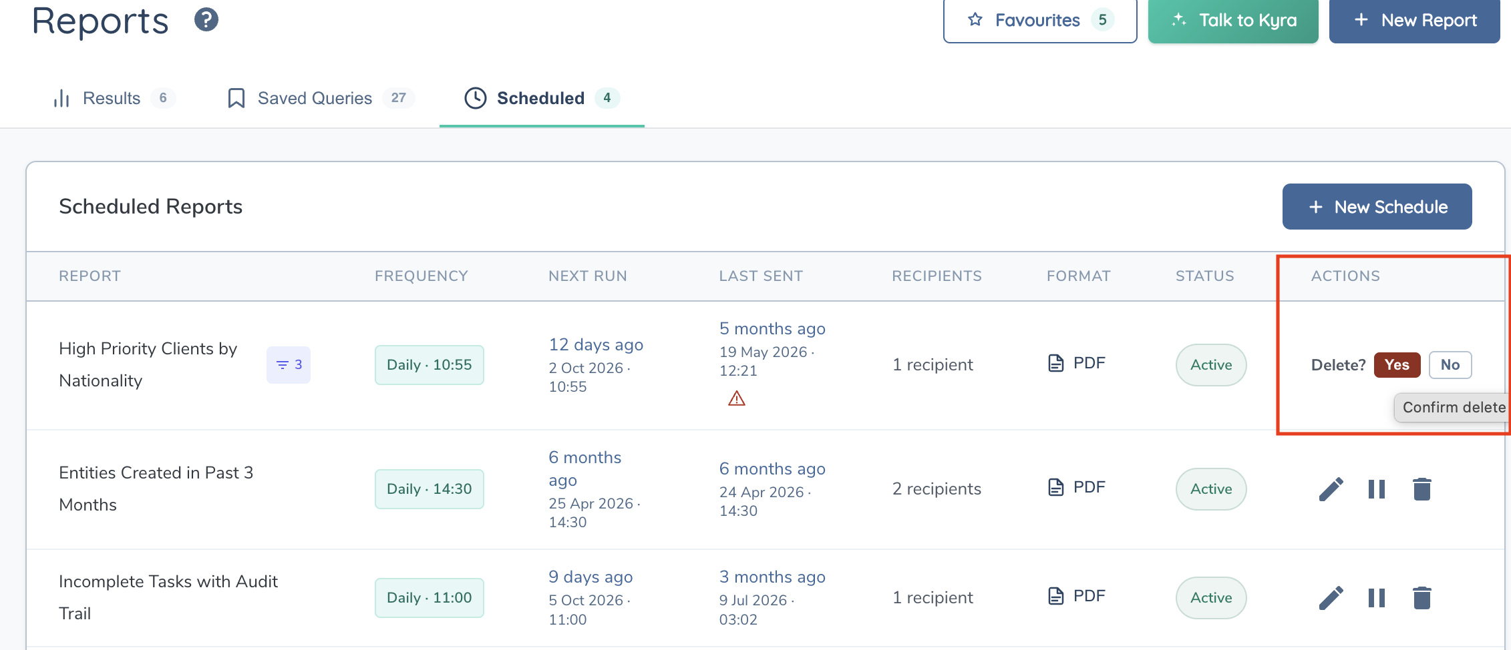Viewport: 1511px width, 650px height.
Task: Cancel deletion with the No button
Action: pyautogui.click(x=1450, y=365)
